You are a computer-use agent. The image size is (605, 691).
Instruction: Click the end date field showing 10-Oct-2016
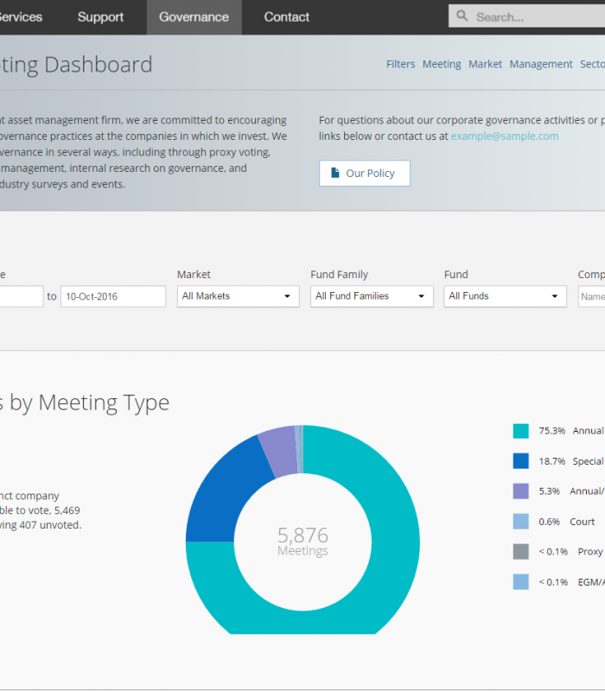(x=112, y=296)
